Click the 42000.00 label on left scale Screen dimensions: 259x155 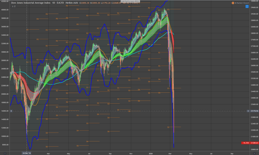5,1
